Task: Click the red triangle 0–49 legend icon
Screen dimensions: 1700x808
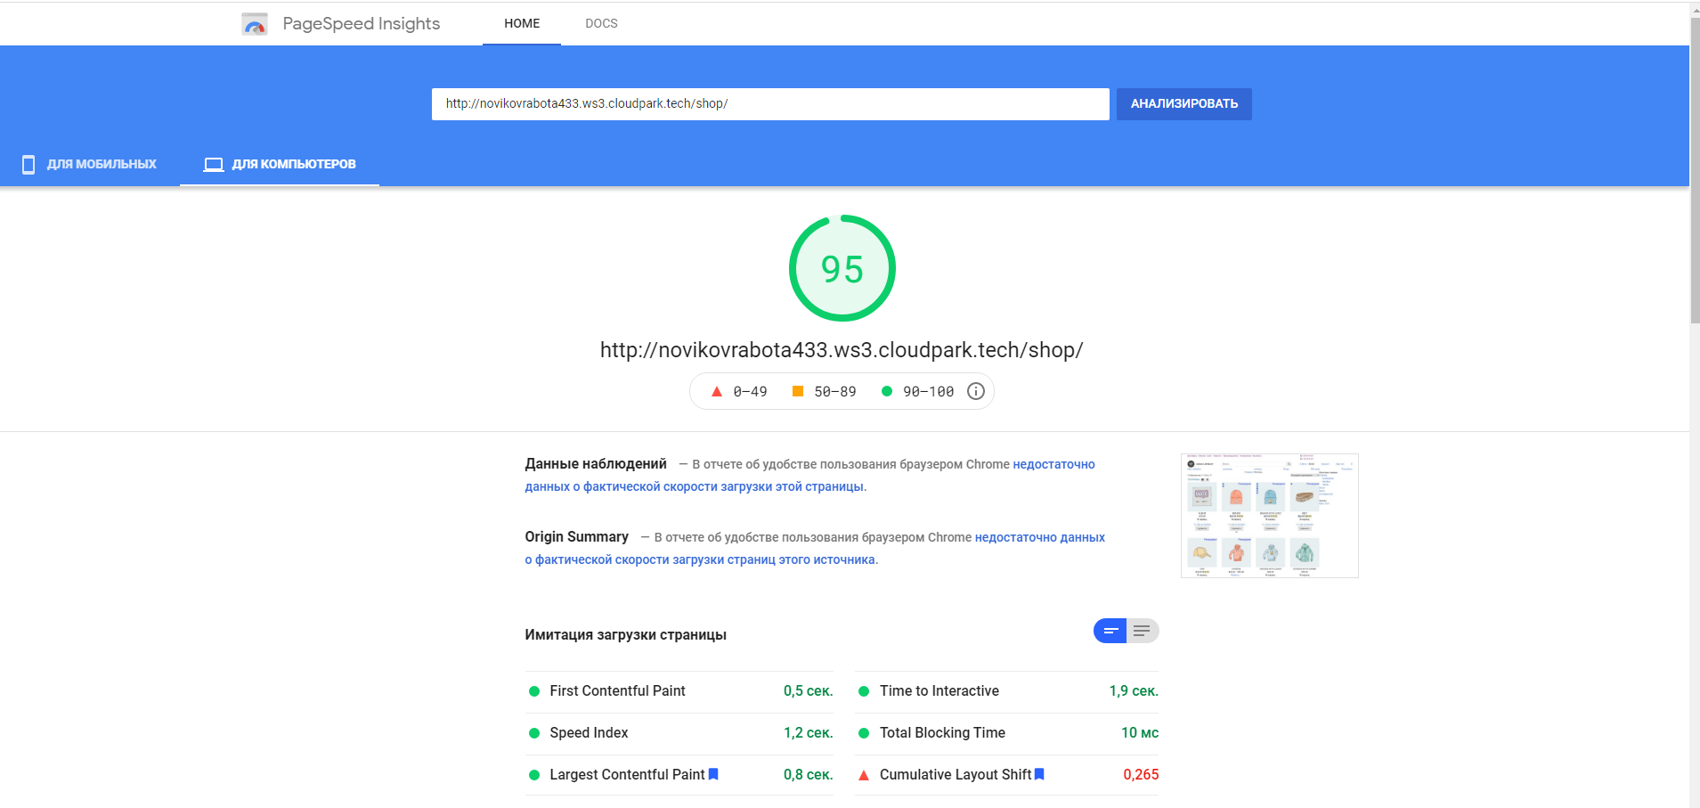Action: [717, 391]
